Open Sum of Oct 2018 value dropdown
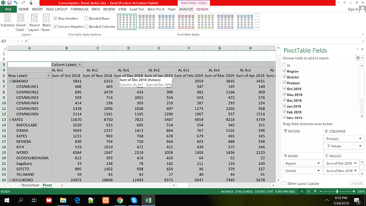The image size is (366, 206). (355, 163)
